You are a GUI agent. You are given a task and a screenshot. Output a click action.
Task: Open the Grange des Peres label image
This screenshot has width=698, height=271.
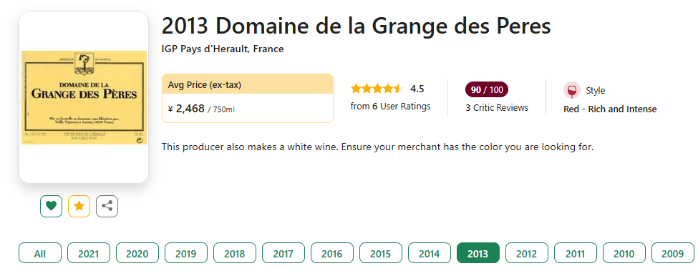click(x=84, y=97)
